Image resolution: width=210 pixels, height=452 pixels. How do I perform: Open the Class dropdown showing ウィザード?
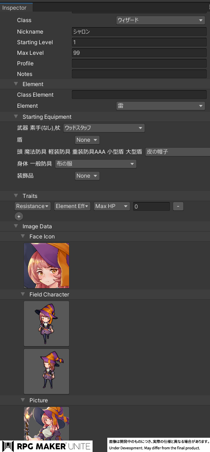coord(161,20)
